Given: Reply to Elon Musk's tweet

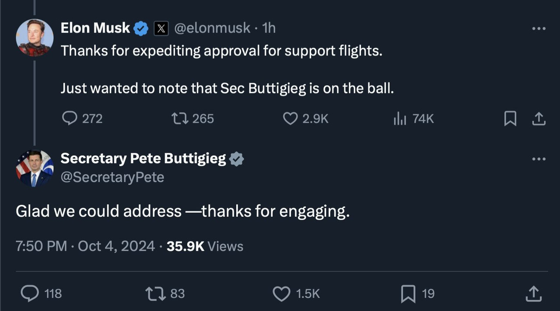Looking at the screenshot, I should (70, 118).
